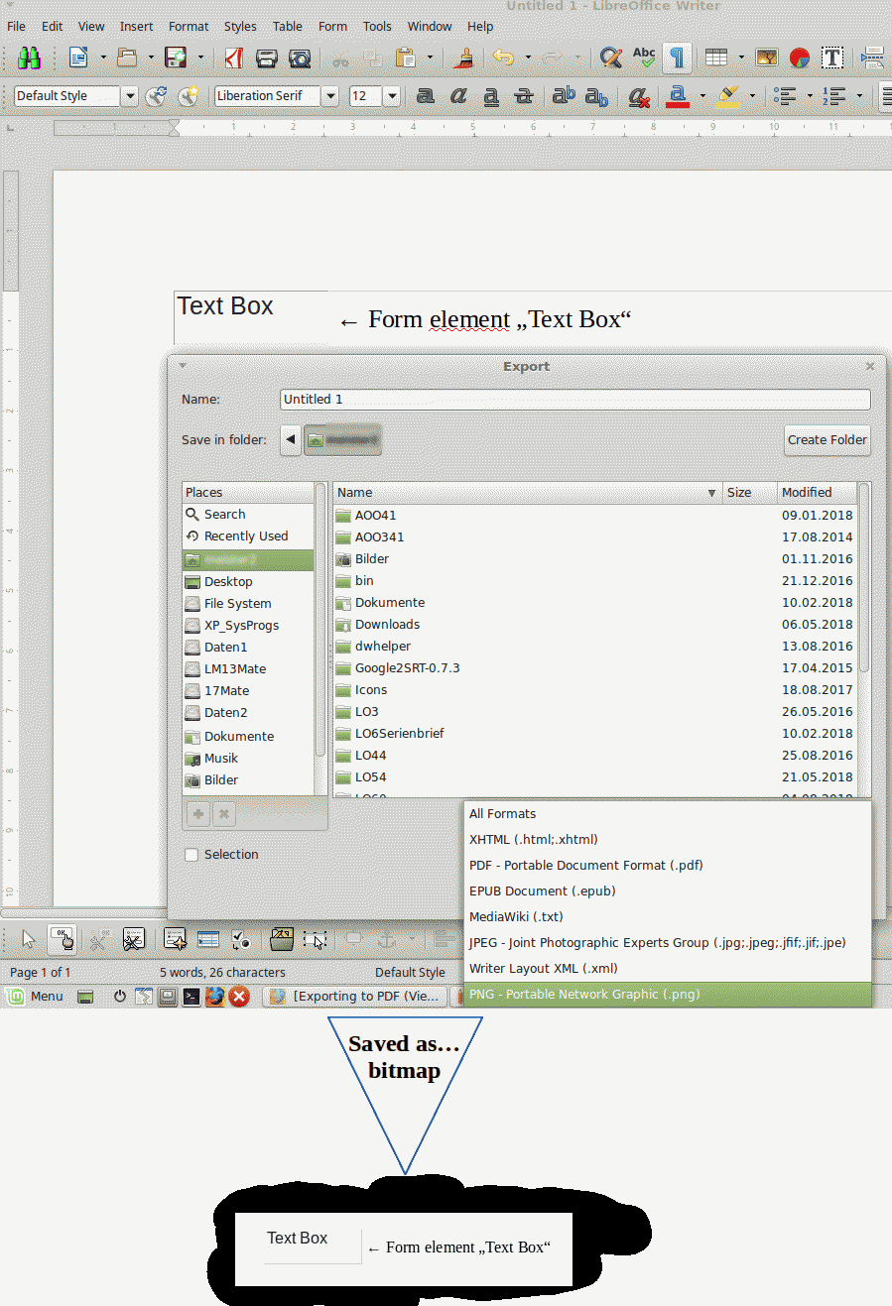Open Form Properties in form controls toolbar
Viewport: 892px width, 1306px height.
133,938
